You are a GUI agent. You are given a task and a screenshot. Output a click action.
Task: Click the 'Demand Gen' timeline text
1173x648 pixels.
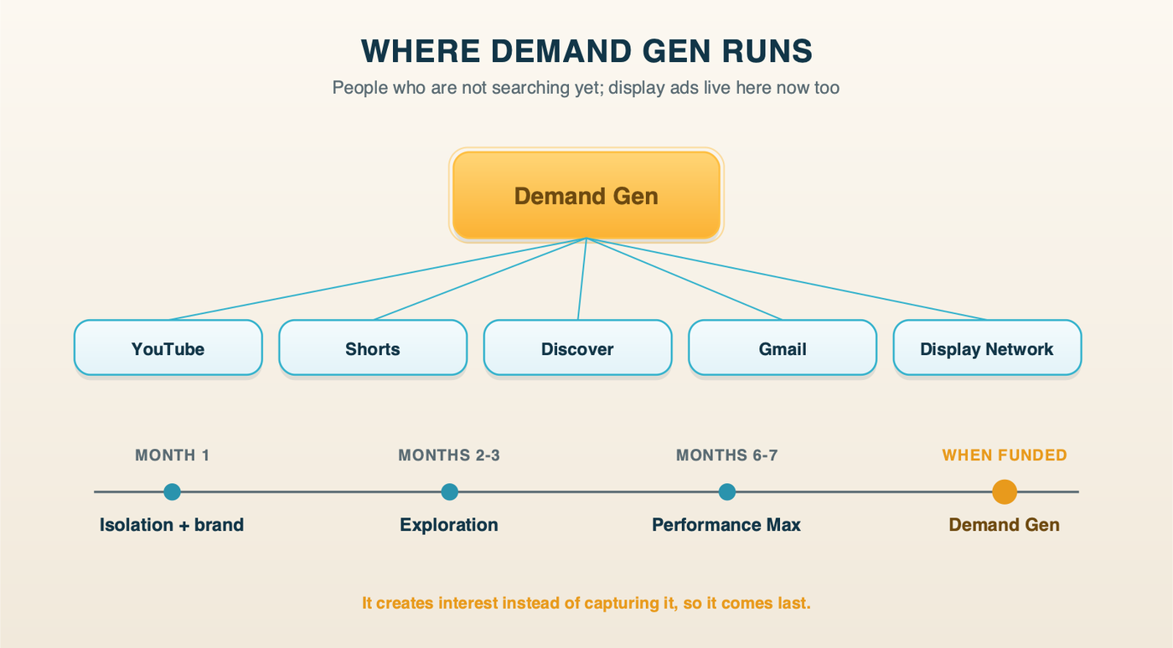1005,525
